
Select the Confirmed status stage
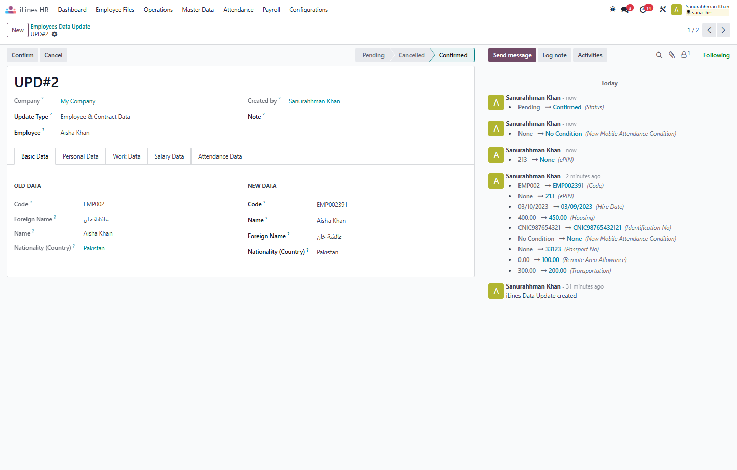pyautogui.click(x=453, y=55)
